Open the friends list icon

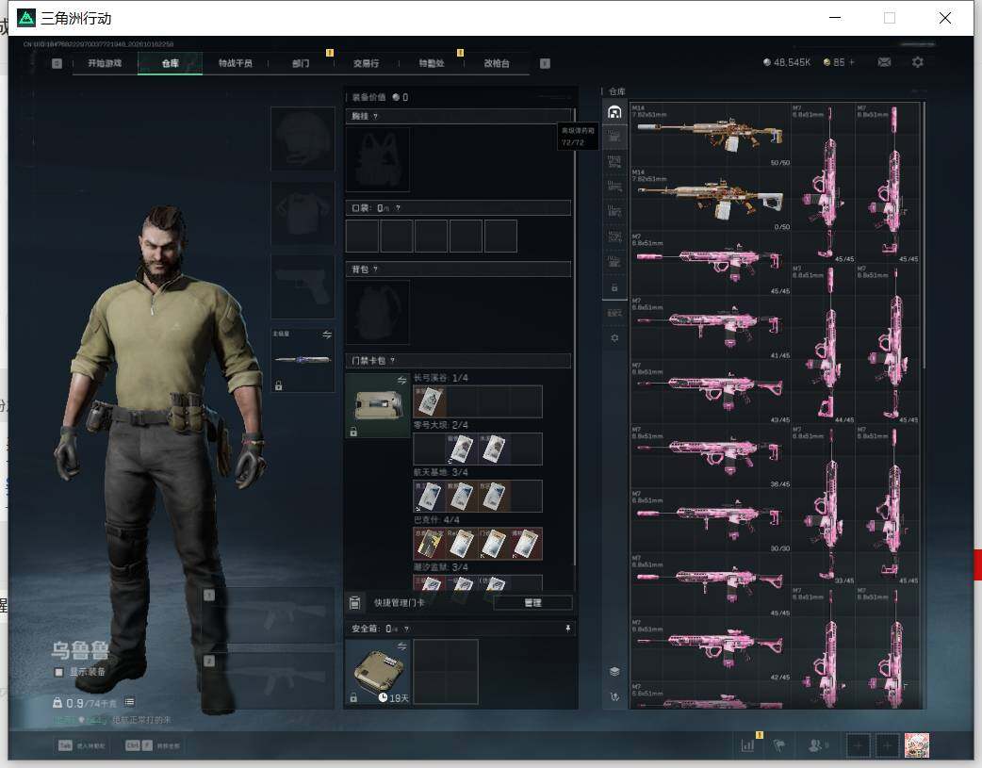(x=817, y=745)
